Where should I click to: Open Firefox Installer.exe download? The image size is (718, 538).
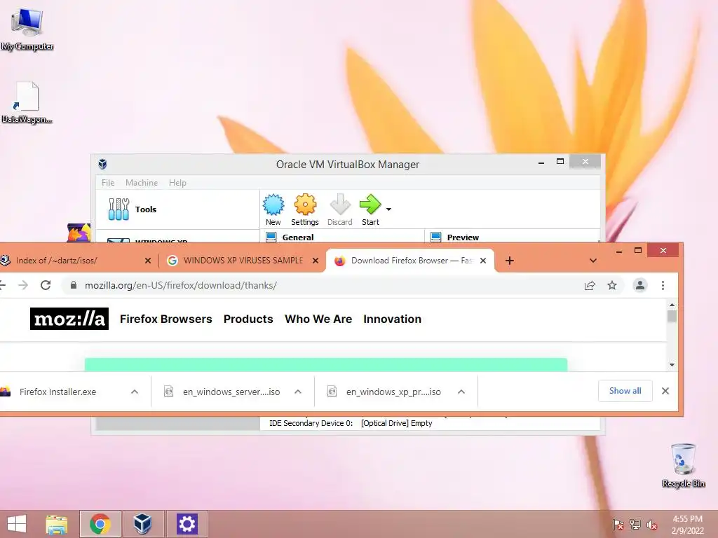[x=57, y=392]
